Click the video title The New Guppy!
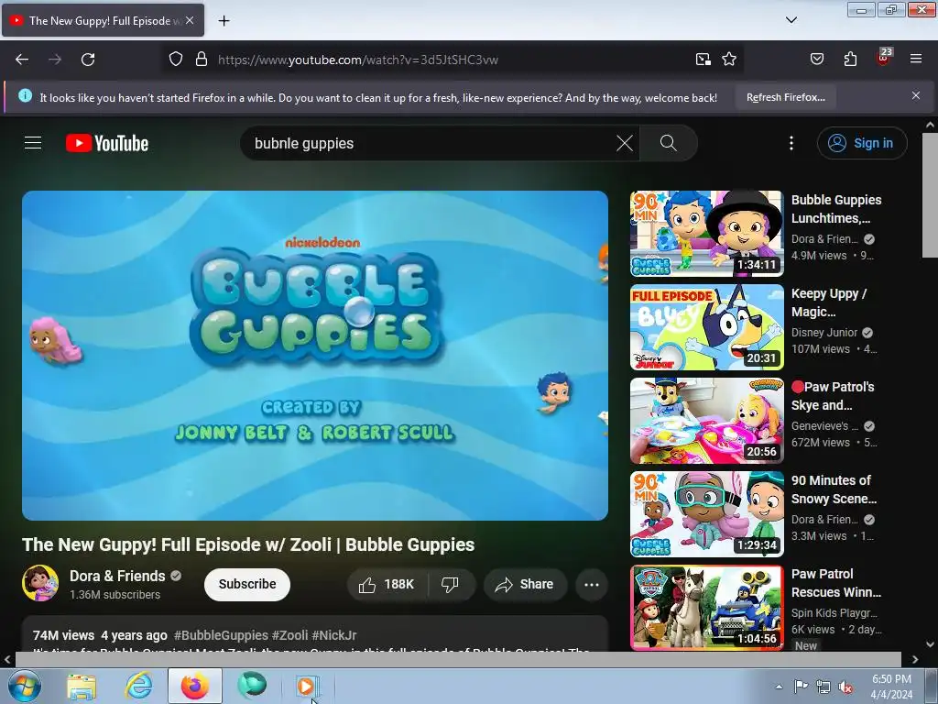The image size is (938, 704). pos(248,544)
